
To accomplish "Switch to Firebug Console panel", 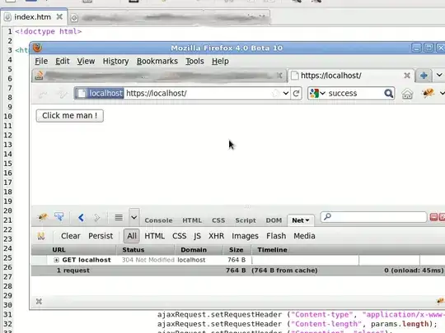I will click(158, 220).
